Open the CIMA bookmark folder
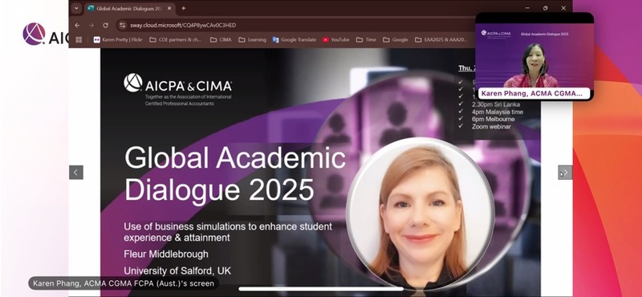642x297 pixels. click(221, 40)
